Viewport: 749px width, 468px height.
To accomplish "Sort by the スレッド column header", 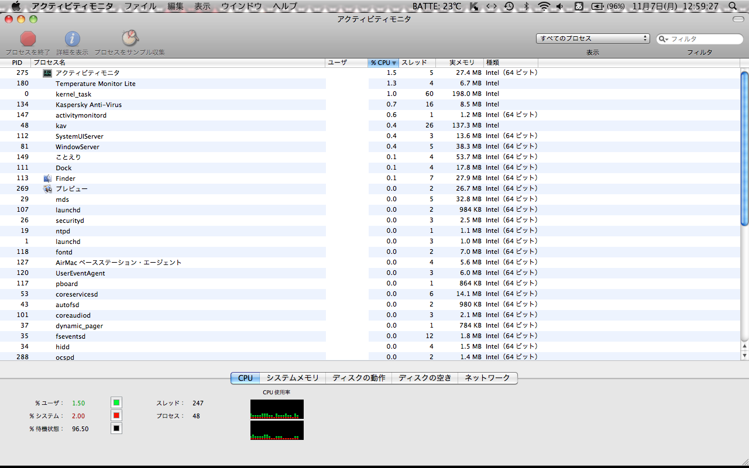I will pos(417,63).
